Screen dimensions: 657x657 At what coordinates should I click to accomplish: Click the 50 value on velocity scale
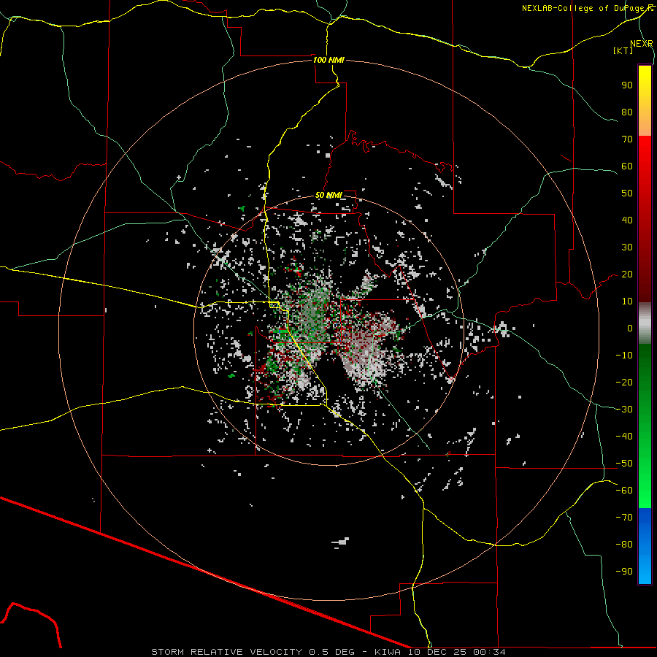pos(627,193)
